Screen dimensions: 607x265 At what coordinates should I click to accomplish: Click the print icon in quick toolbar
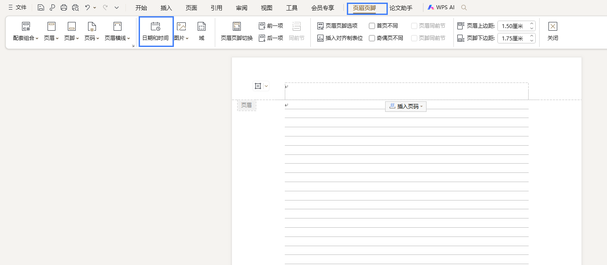pos(64,7)
